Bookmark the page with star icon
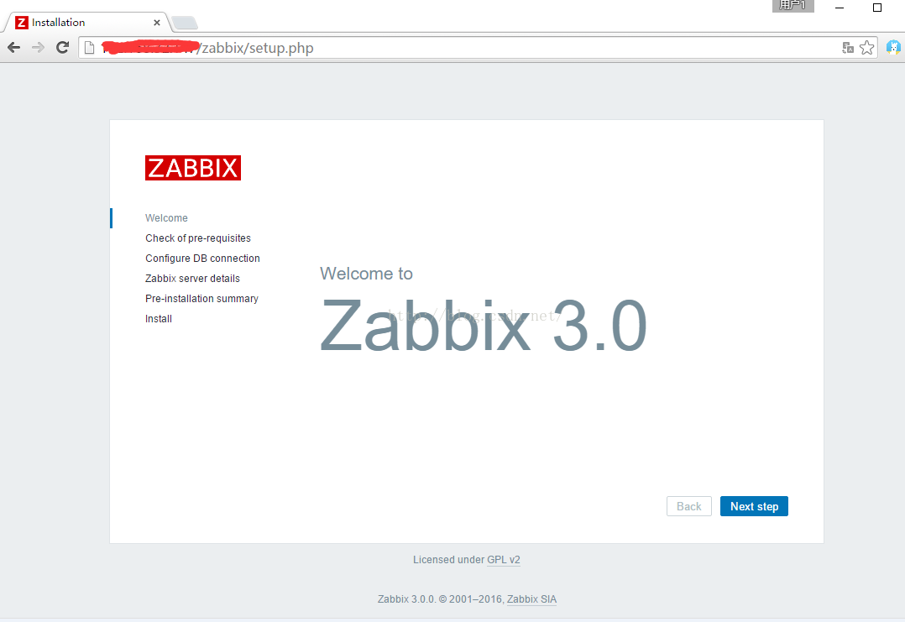This screenshot has width=905, height=622. tap(866, 48)
